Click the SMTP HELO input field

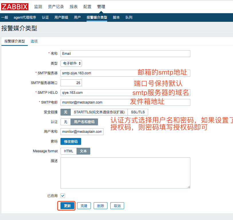125,93
